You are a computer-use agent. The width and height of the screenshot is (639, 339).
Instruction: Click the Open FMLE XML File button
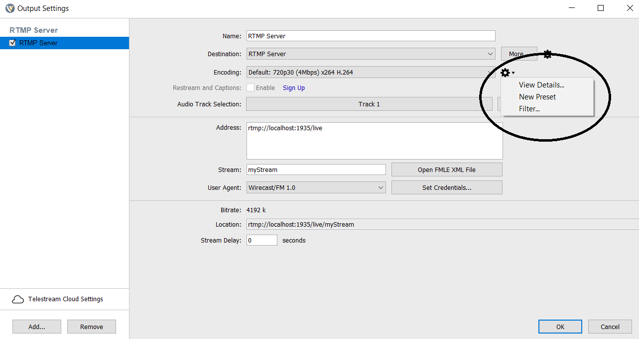click(x=447, y=169)
